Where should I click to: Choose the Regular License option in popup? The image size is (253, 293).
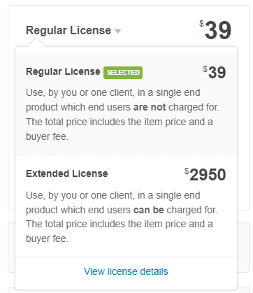point(63,71)
